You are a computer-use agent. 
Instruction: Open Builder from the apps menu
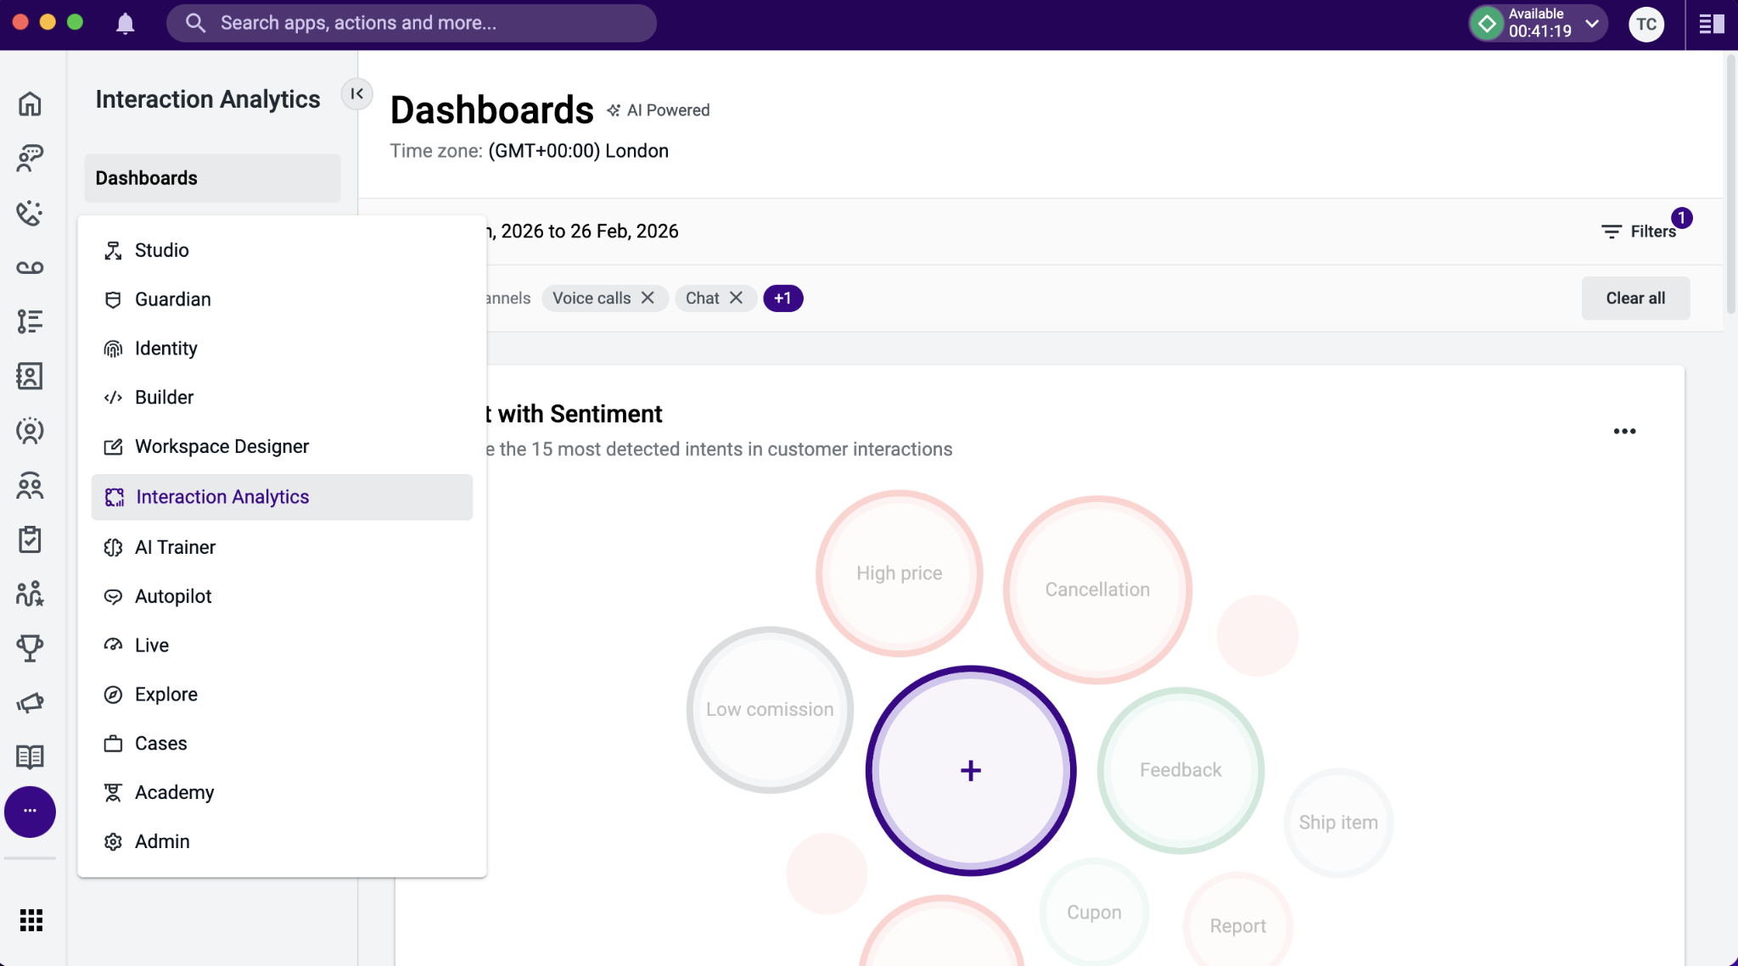(282, 398)
